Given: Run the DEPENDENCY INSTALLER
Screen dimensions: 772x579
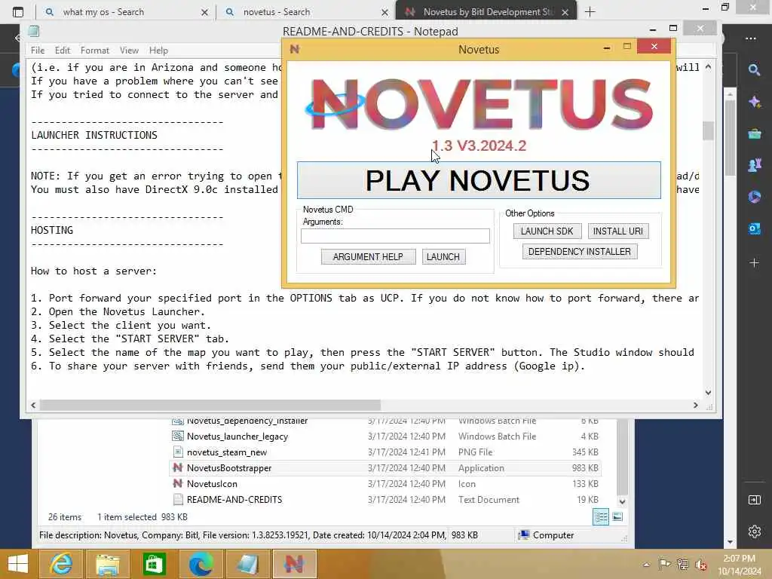Looking at the screenshot, I should point(580,252).
